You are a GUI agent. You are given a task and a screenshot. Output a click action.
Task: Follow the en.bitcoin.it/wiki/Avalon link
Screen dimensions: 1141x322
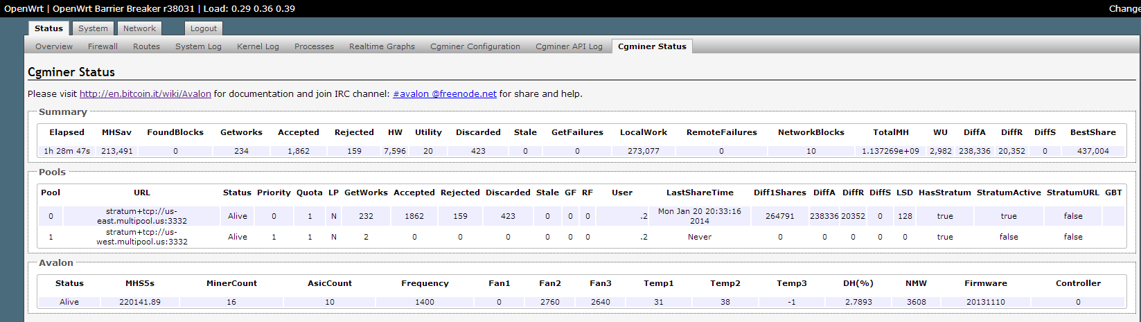click(x=145, y=93)
